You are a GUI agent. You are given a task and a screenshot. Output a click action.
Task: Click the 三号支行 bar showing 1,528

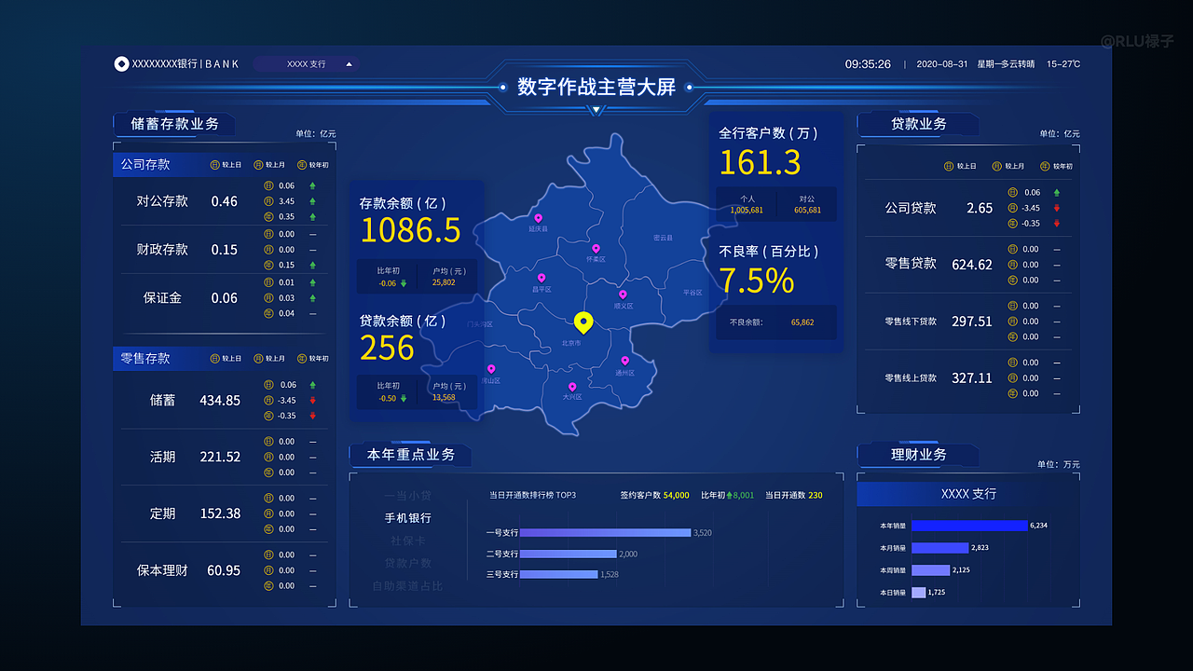click(559, 574)
